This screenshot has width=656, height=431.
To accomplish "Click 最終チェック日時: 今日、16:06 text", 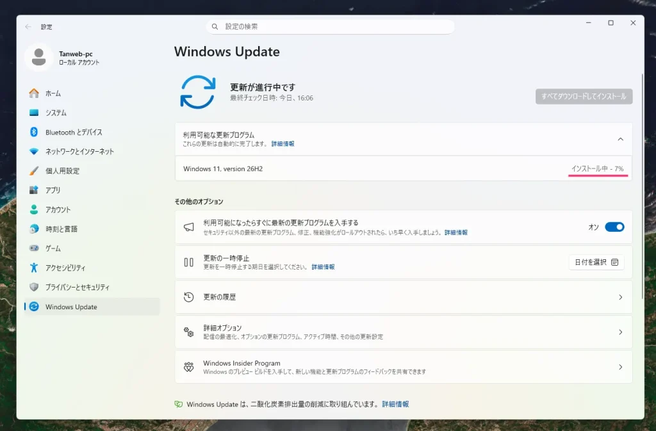I will tap(272, 98).
